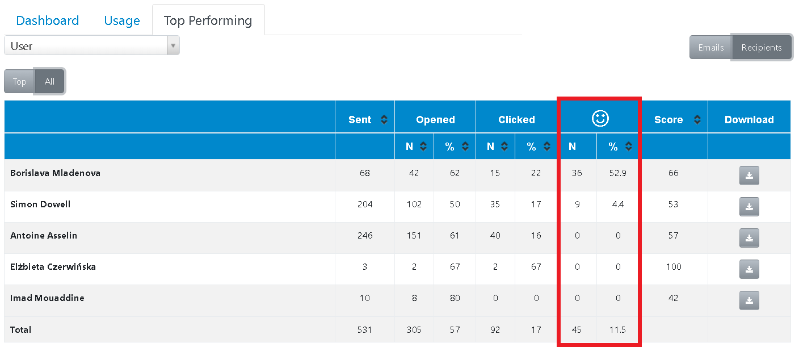Click the smiley face column header
This screenshot has height=351, width=799.
pos(600,118)
